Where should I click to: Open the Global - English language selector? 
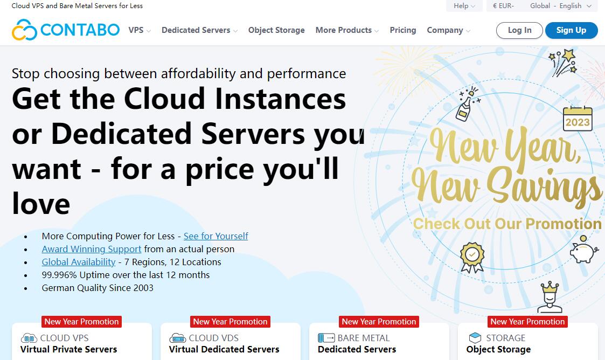561,6
